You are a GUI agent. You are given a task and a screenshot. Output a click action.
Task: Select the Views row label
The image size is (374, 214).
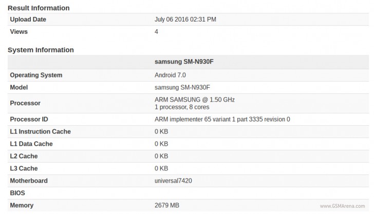18,32
